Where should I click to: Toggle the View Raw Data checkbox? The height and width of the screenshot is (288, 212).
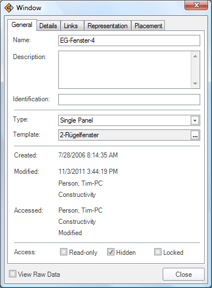[12, 274]
